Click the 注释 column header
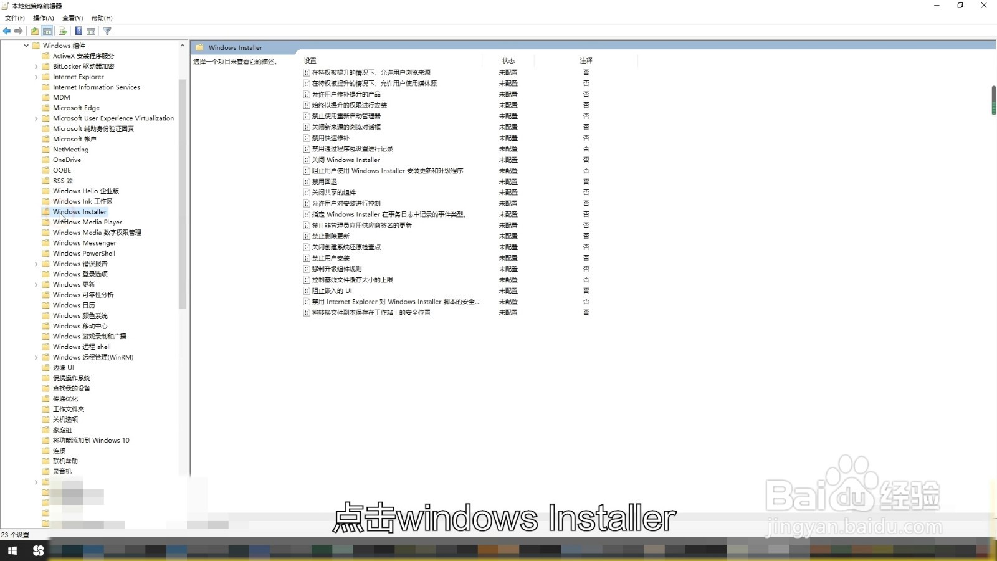This screenshot has width=997, height=561. (x=586, y=61)
